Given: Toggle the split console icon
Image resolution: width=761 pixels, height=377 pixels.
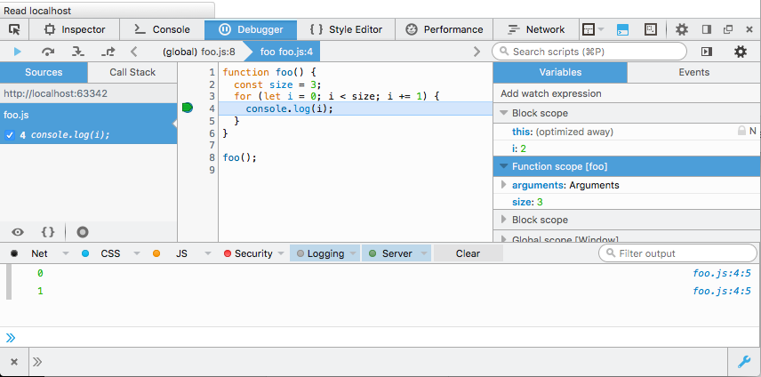Looking at the screenshot, I should (624, 29).
